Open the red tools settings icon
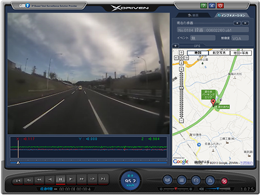Viewport: 260px width, 195px height. point(224,181)
